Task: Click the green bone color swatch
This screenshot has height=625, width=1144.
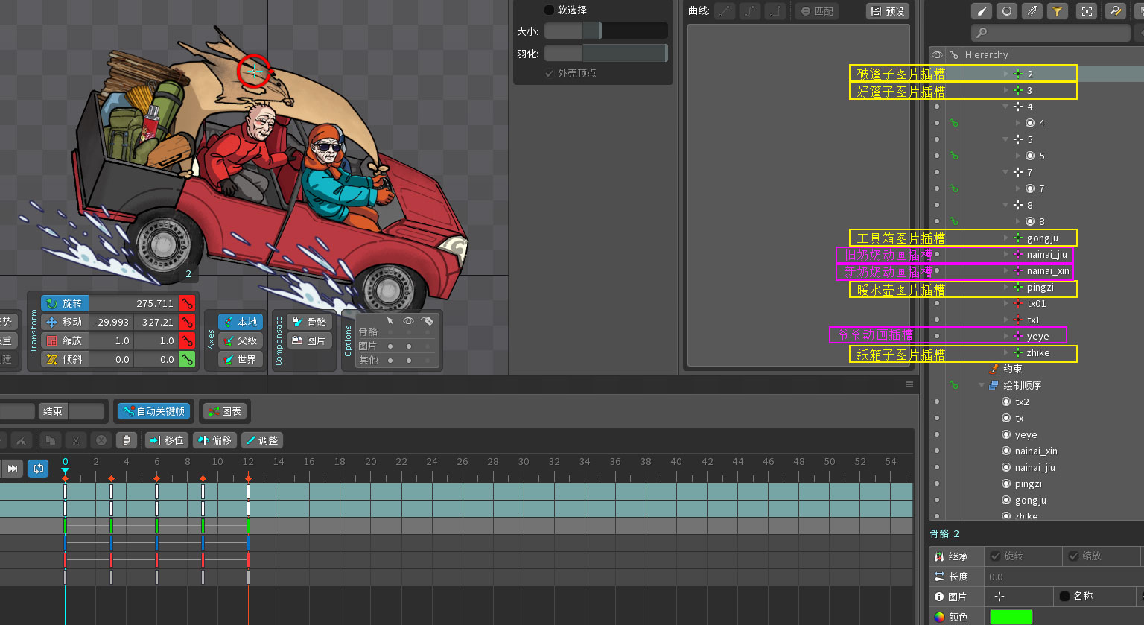Action: pyautogui.click(x=1011, y=617)
